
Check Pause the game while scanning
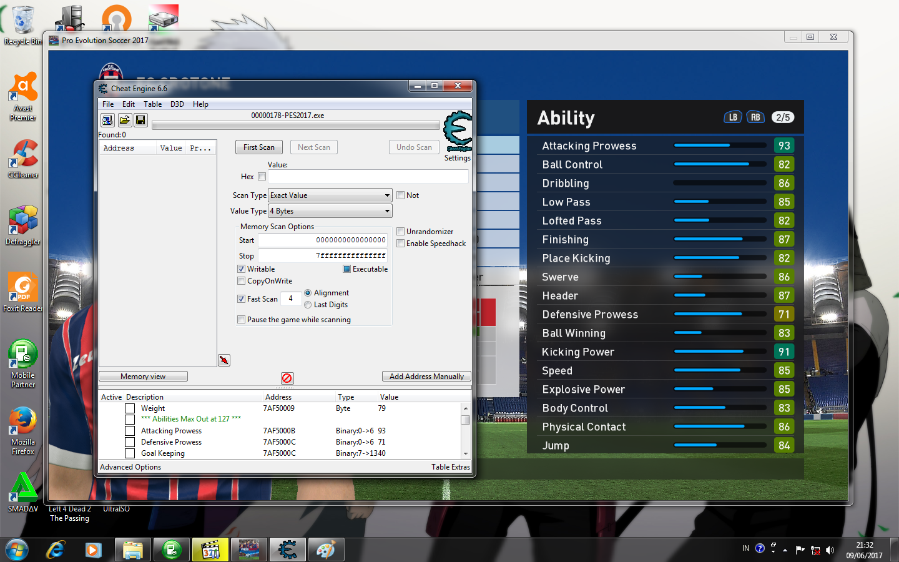241,320
